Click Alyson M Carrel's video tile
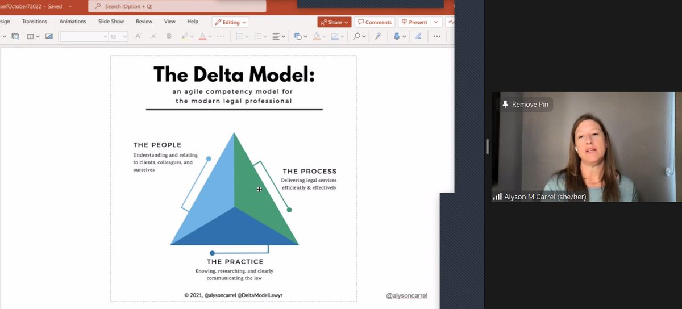This screenshot has width=682, height=309. click(587, 147)
